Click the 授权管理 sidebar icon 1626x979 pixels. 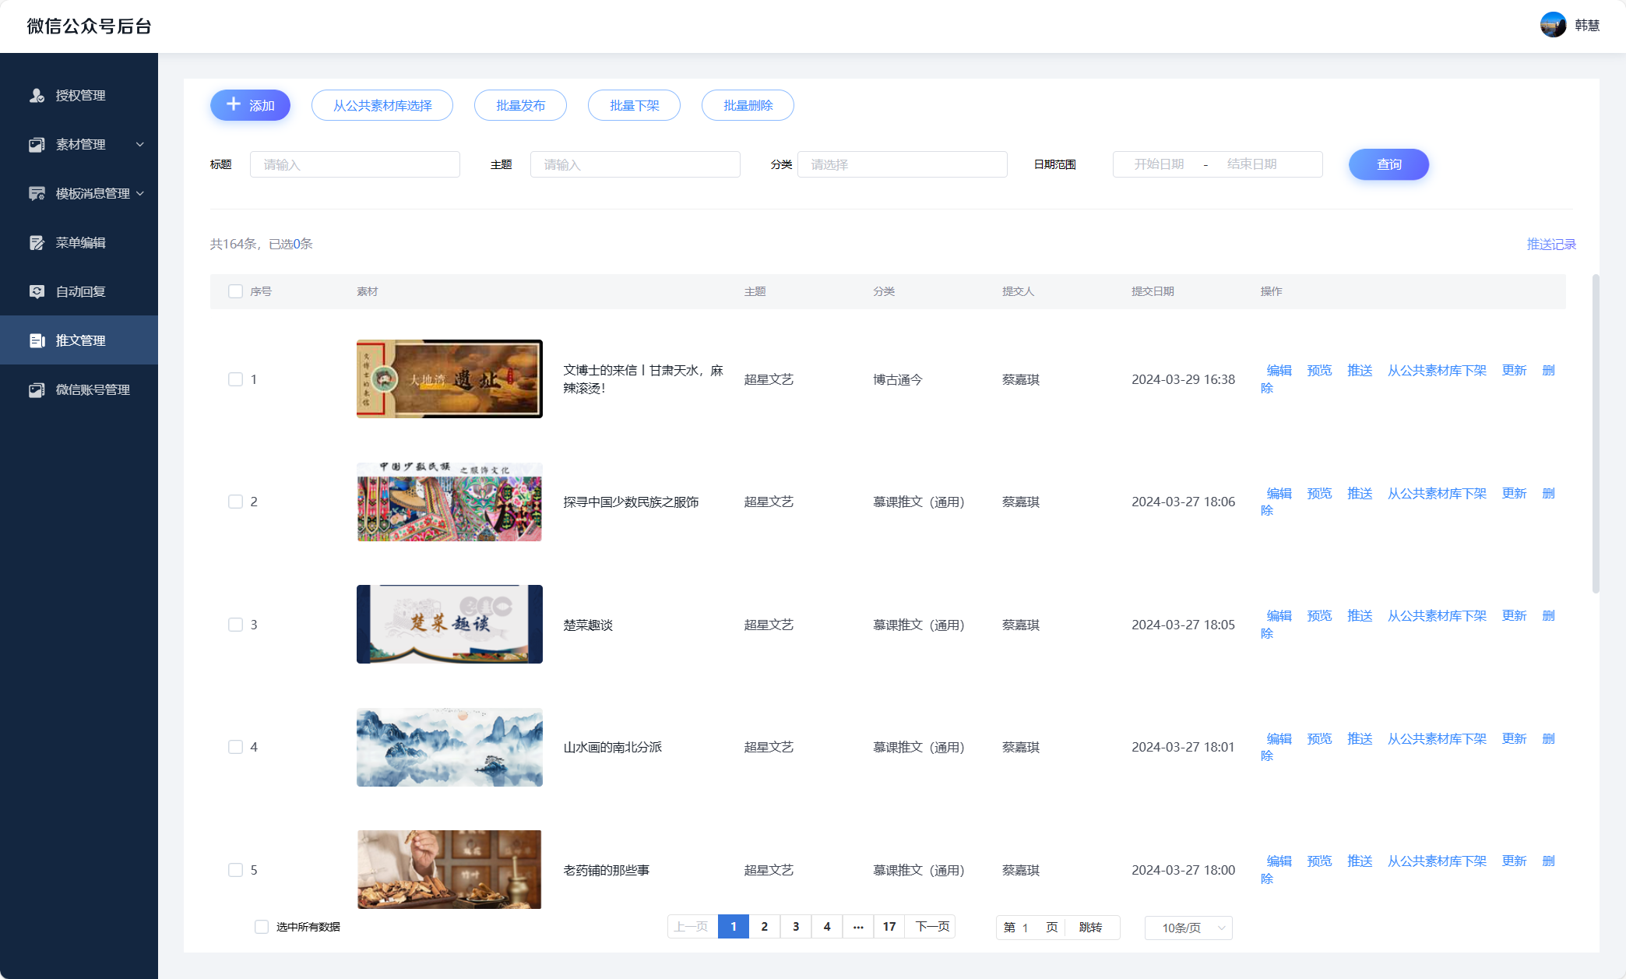pos(37,96)
